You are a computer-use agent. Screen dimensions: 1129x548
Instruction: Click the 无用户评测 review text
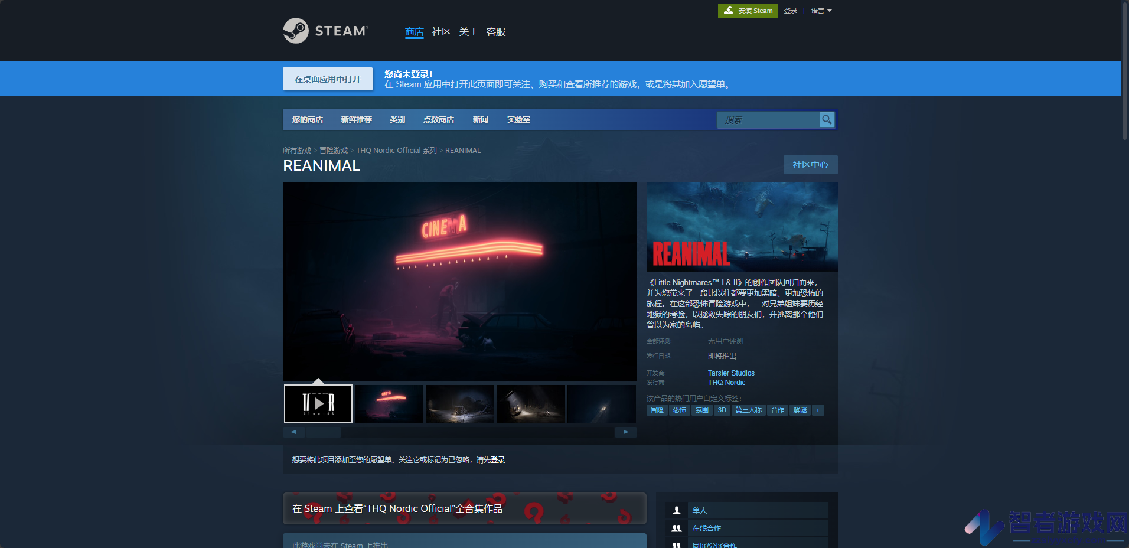(x=726, y=341)
